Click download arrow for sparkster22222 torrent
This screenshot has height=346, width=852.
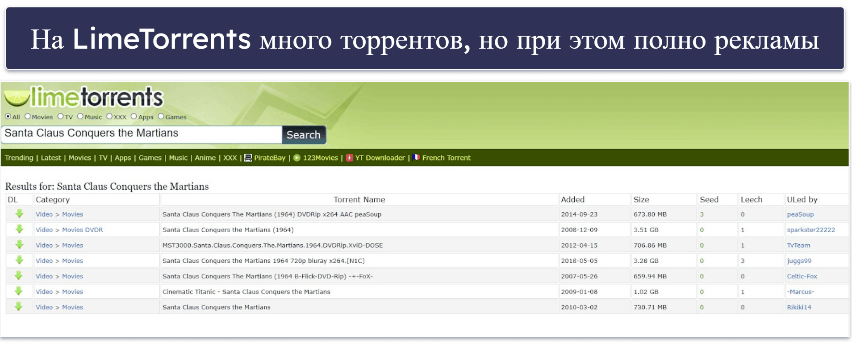pos(19,229)
